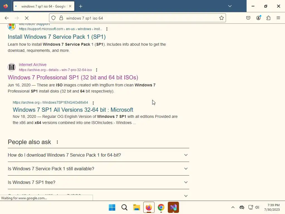The image size is (285, 214).
Task: Restore down the Firefox window
Action: pos(266,6)
